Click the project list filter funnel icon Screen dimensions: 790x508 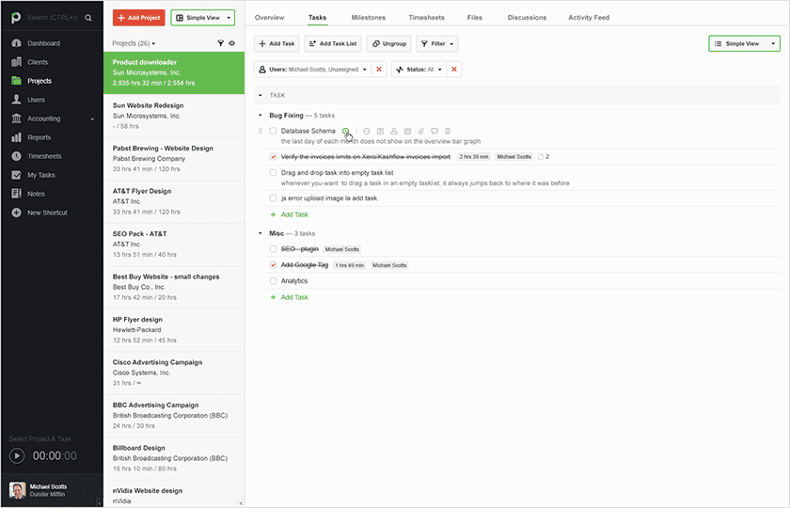pos(221,43)
